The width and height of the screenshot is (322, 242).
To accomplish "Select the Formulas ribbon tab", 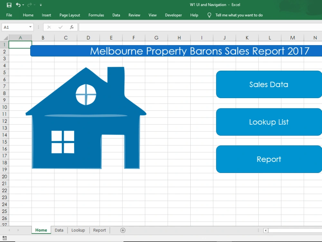I will 96,15.
